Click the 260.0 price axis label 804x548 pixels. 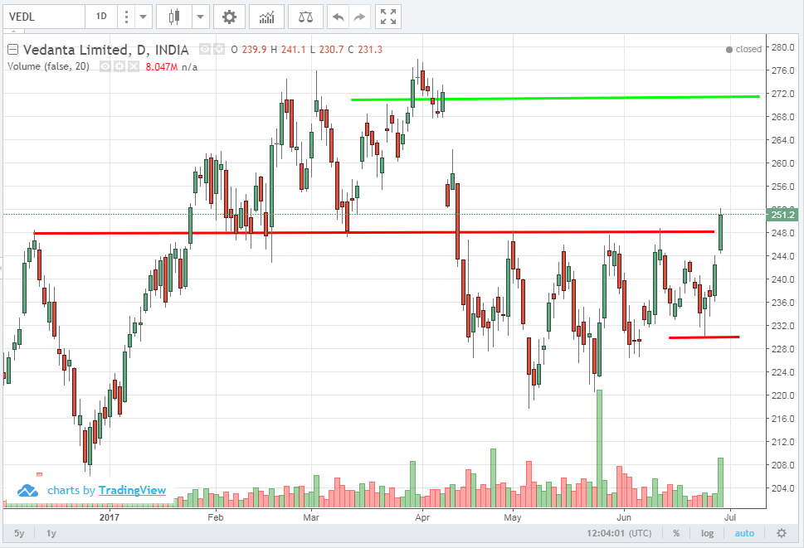[x=782, y=163]
